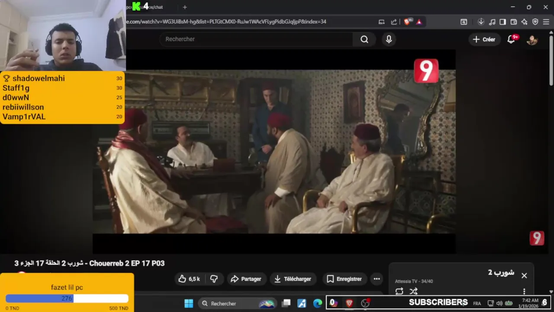Click the video player frame
The height and width of the screenshot is (312, 554).
pyautogui.click(x=274, y=152)
